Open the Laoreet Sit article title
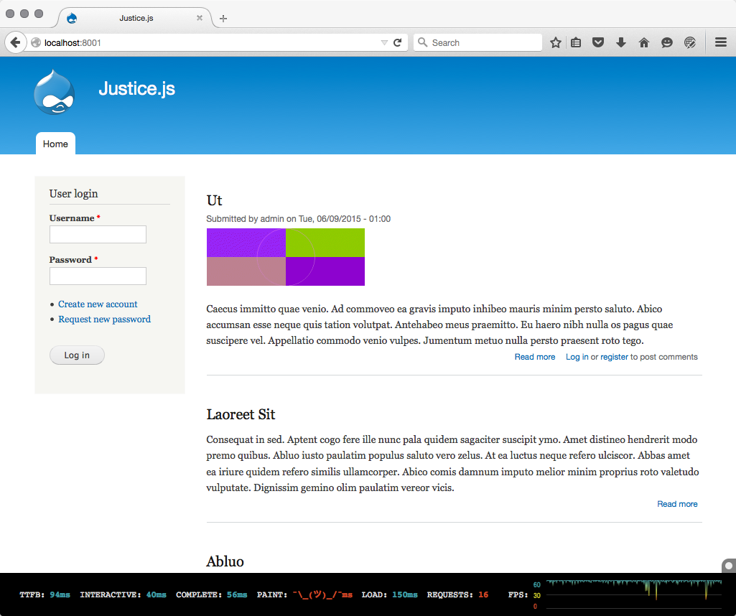Viewport: 736px width, 616px height. [x=241, y=414]
